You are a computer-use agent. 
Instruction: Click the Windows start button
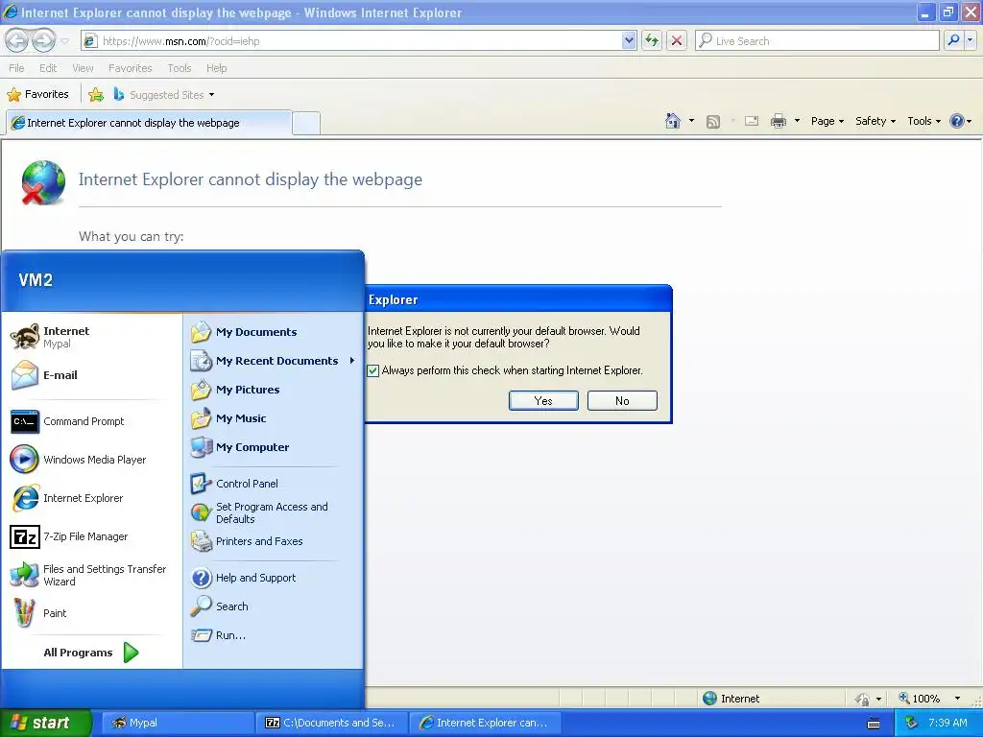[46, 723]
